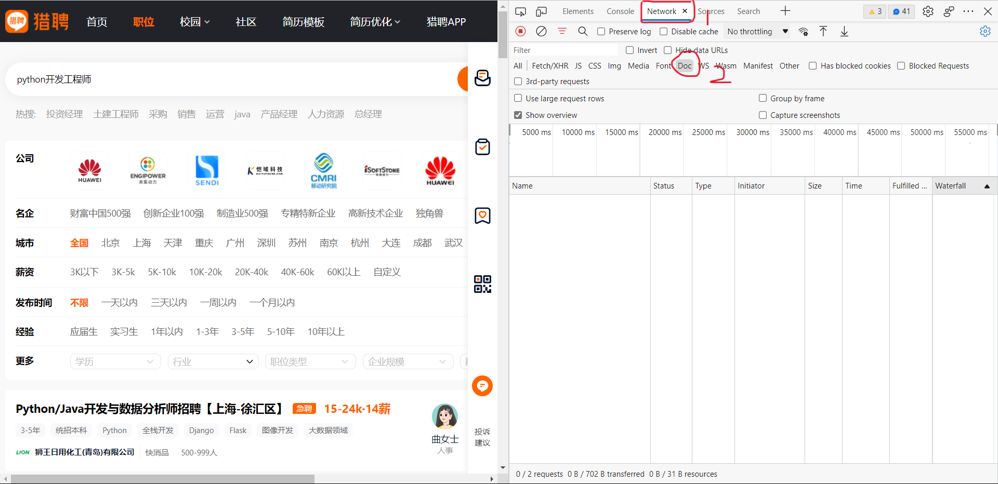Hide the network filter bar
998x484 pixels.
point(562,31)
